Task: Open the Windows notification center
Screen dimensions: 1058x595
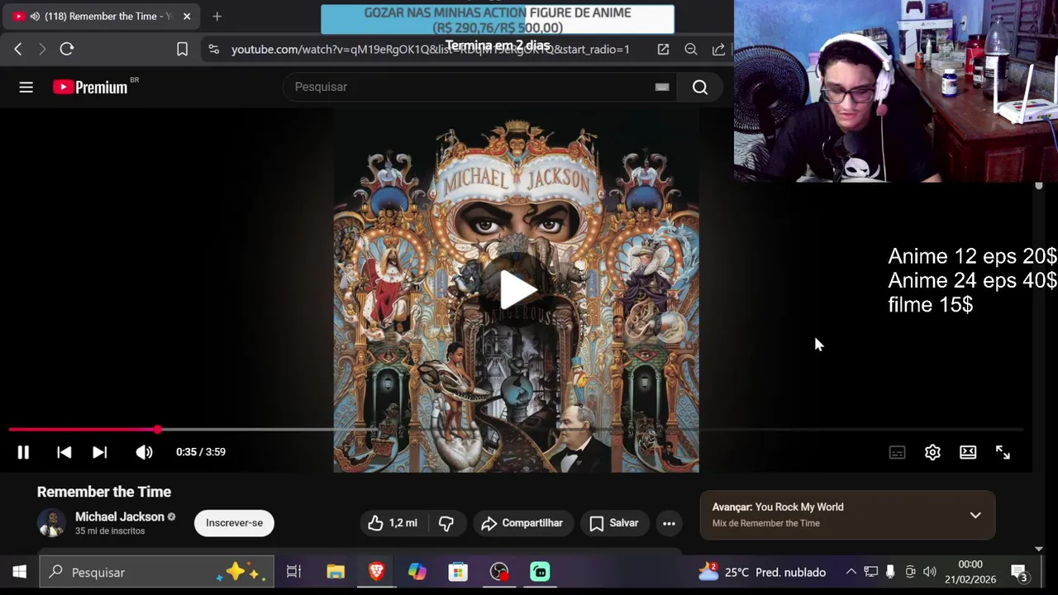Action: point(1019,572)
